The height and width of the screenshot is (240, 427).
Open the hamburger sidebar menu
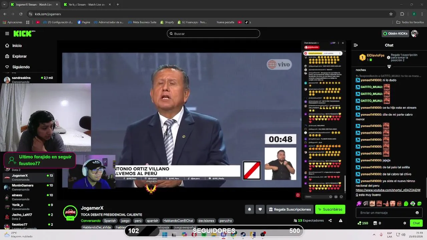pyautogui.click(x=7, y=34)
